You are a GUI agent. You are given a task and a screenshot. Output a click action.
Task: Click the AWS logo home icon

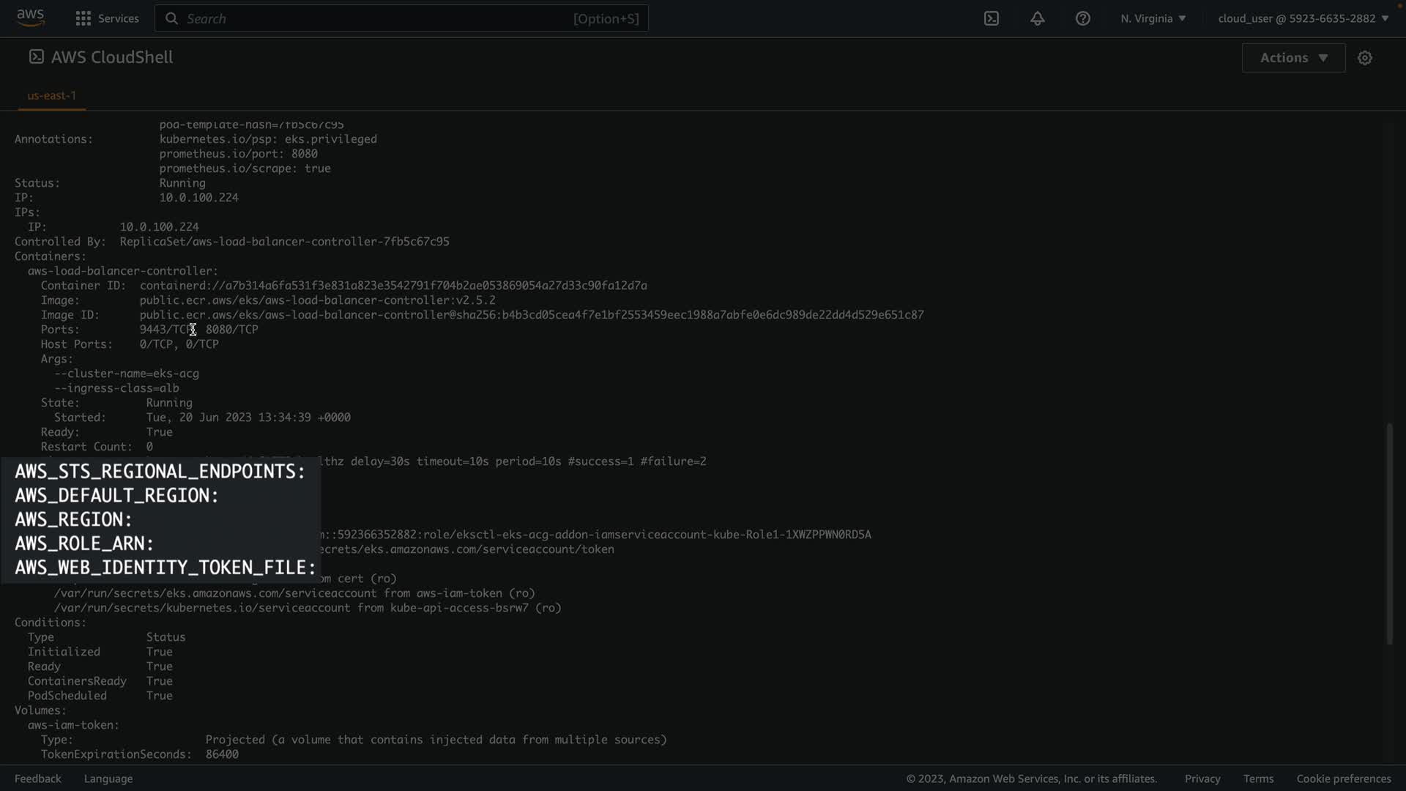pyautogui.click(x=30, y=18)
